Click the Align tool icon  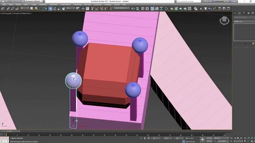click(137, 9)
